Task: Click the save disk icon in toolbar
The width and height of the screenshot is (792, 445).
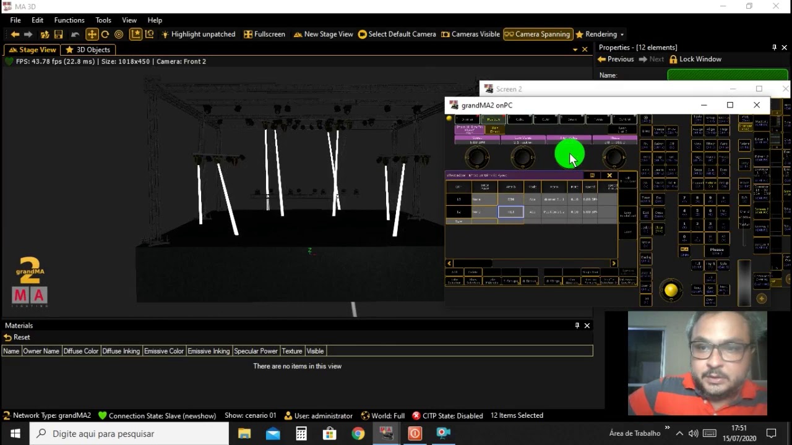Action: click(x=59, y=35)
